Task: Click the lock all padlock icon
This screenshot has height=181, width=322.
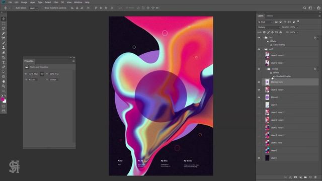Action: pos(281,32)
